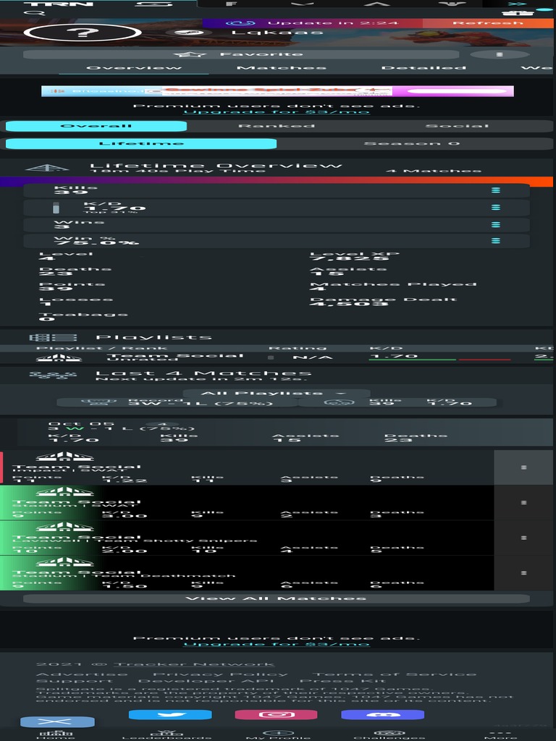Switch to the Matches tab

tap(282, 68)
